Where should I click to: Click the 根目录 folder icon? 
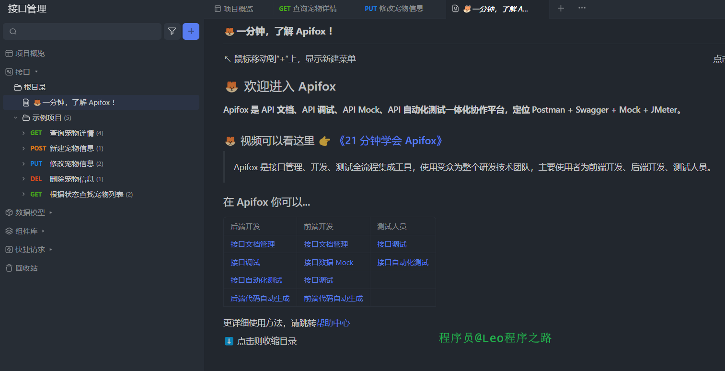pyautogui.click(x=18, y=87)
